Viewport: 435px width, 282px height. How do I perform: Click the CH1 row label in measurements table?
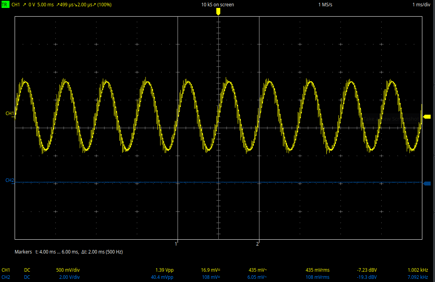pyautogui.click(x=6, y=270)
